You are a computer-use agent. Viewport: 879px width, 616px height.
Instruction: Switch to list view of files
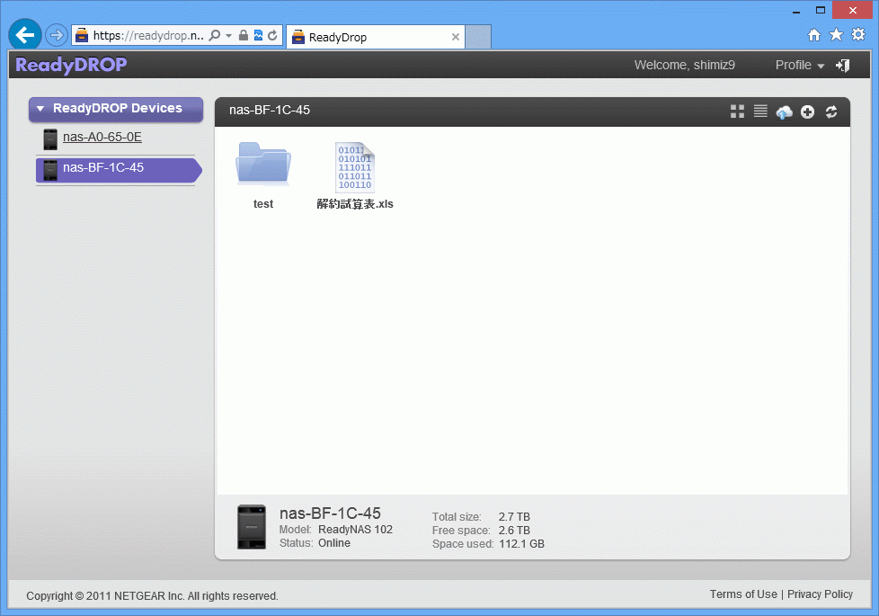point(760,111)
